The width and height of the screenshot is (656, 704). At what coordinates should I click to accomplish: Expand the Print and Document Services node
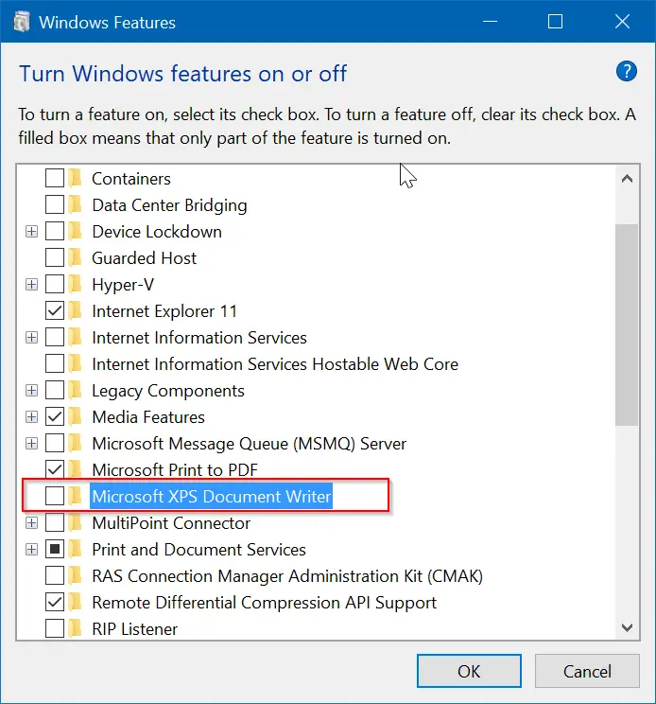tap(32, 550)
